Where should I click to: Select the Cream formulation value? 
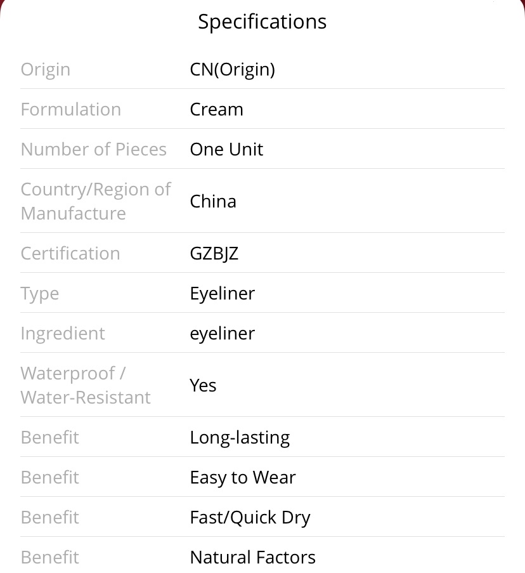(216, 109)
